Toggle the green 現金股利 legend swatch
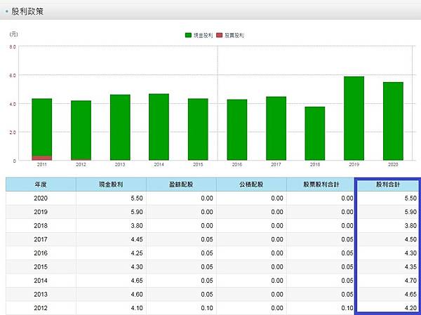The height and width of the screenshot is (315, 421). point(188,35)
